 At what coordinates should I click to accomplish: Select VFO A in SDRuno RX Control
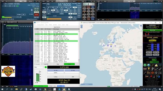pyautogui.click(x=44, y=10)
